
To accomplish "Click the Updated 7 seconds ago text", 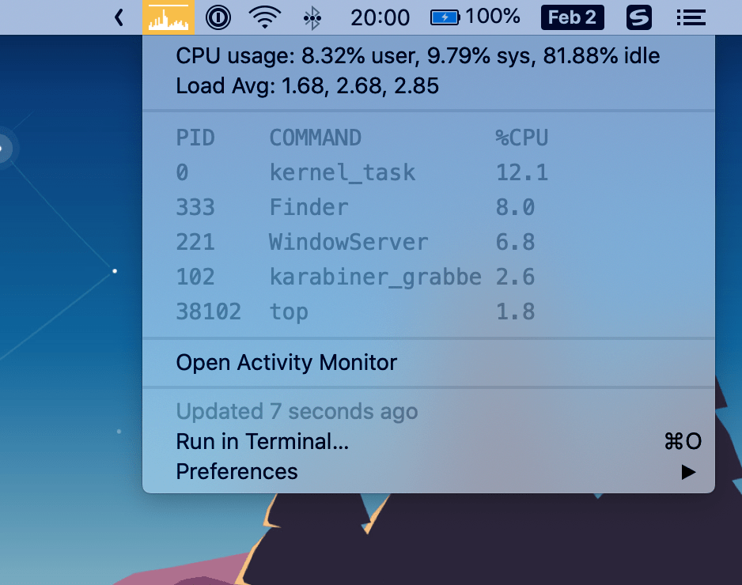I will coord(297,411).
